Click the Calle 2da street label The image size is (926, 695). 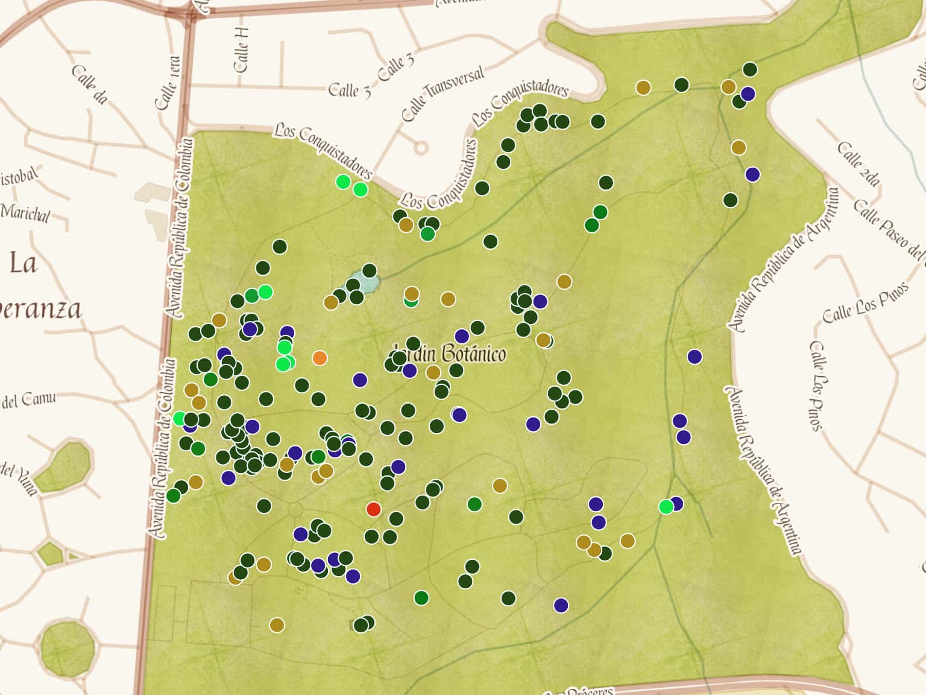pyautogui.click(x=858, y=163)
